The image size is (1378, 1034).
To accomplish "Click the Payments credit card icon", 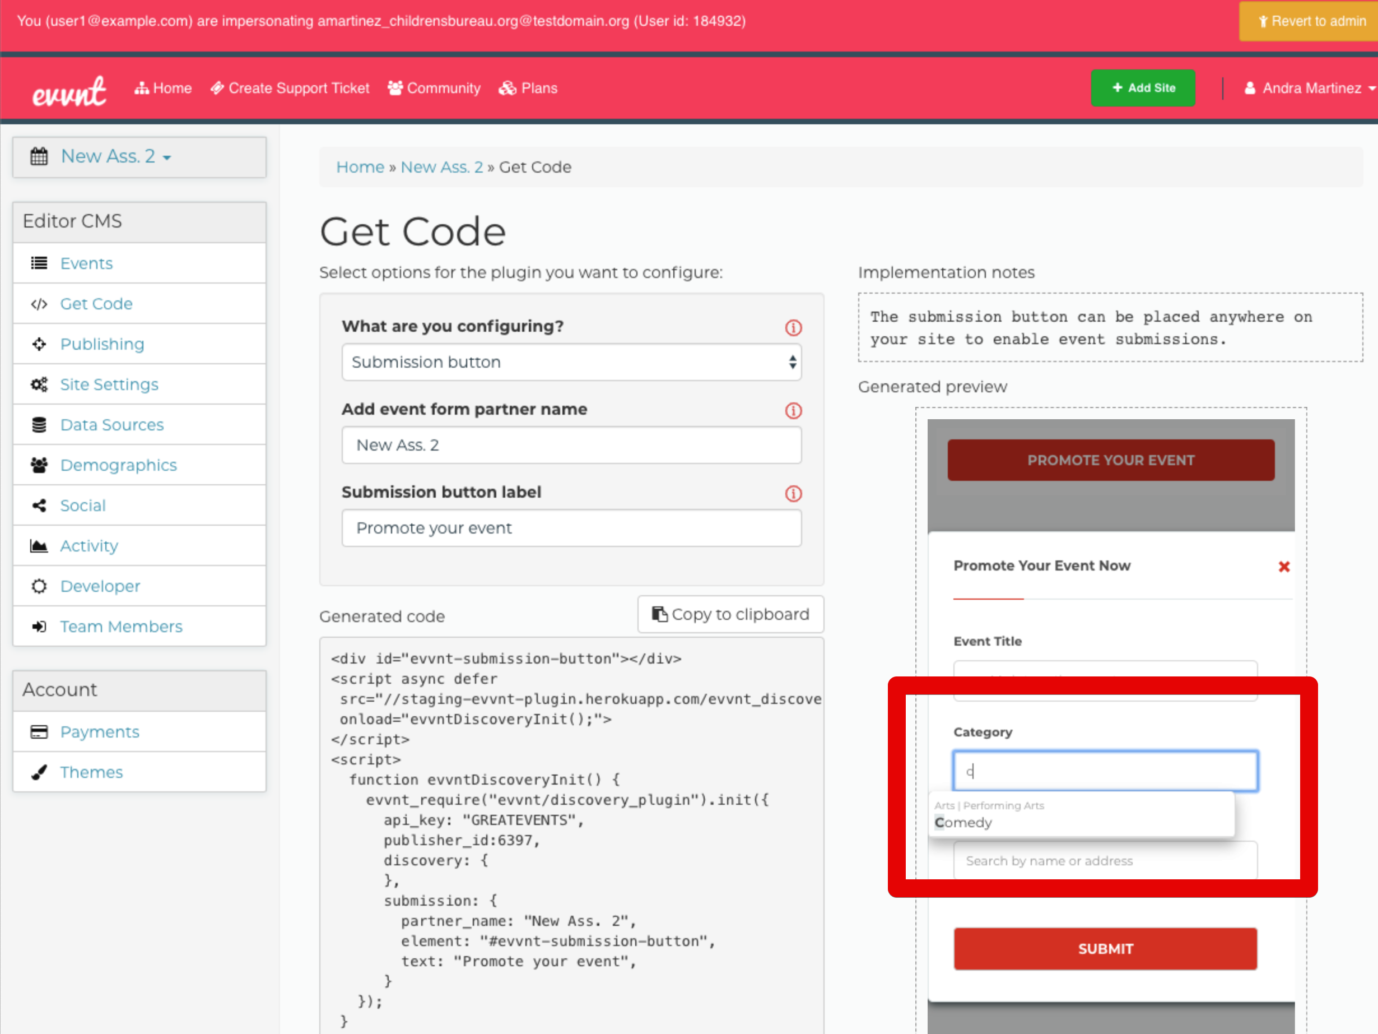I will point(39,732).
